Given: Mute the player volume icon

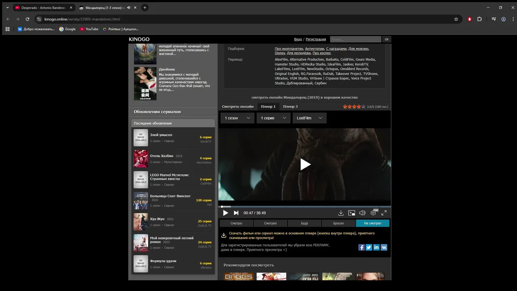Looking at the screenshot, I should click(362, 213).
